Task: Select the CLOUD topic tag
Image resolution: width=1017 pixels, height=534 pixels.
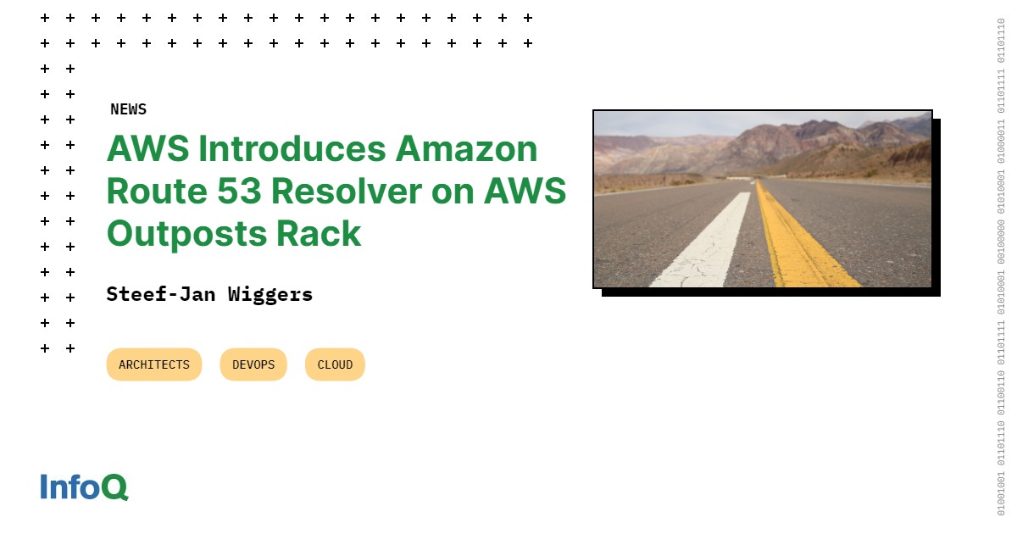Action: pos(335,364)
